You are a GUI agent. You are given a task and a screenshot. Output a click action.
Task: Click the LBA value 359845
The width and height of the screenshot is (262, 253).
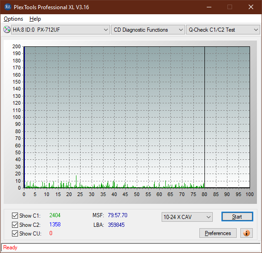click(x=116, y=225)
